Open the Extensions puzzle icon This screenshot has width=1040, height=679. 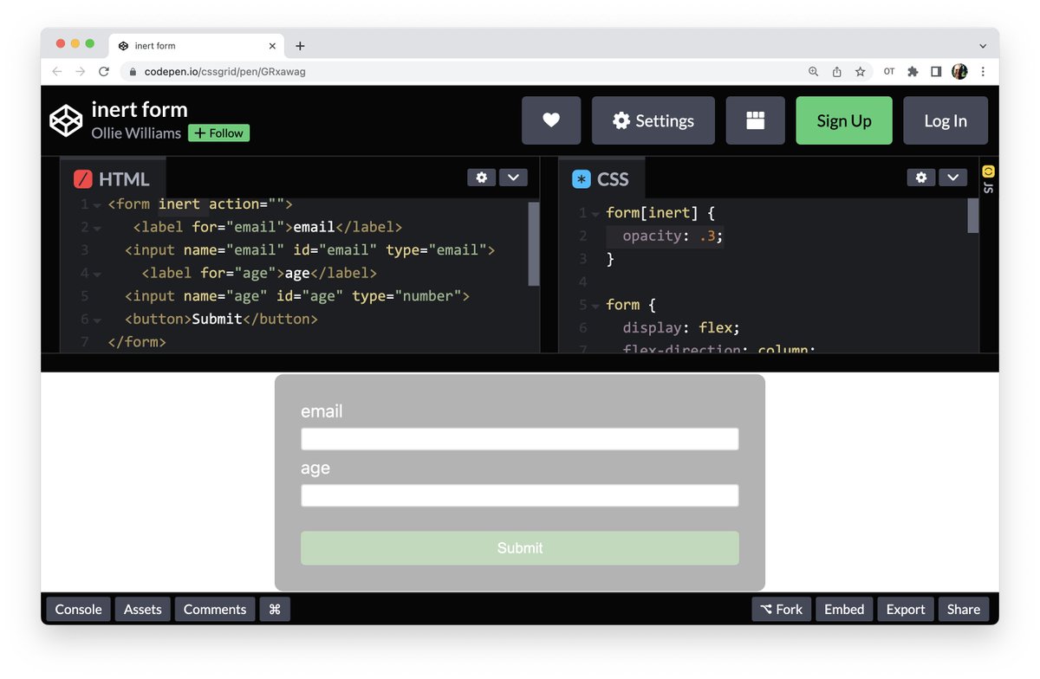coord(913,72)
